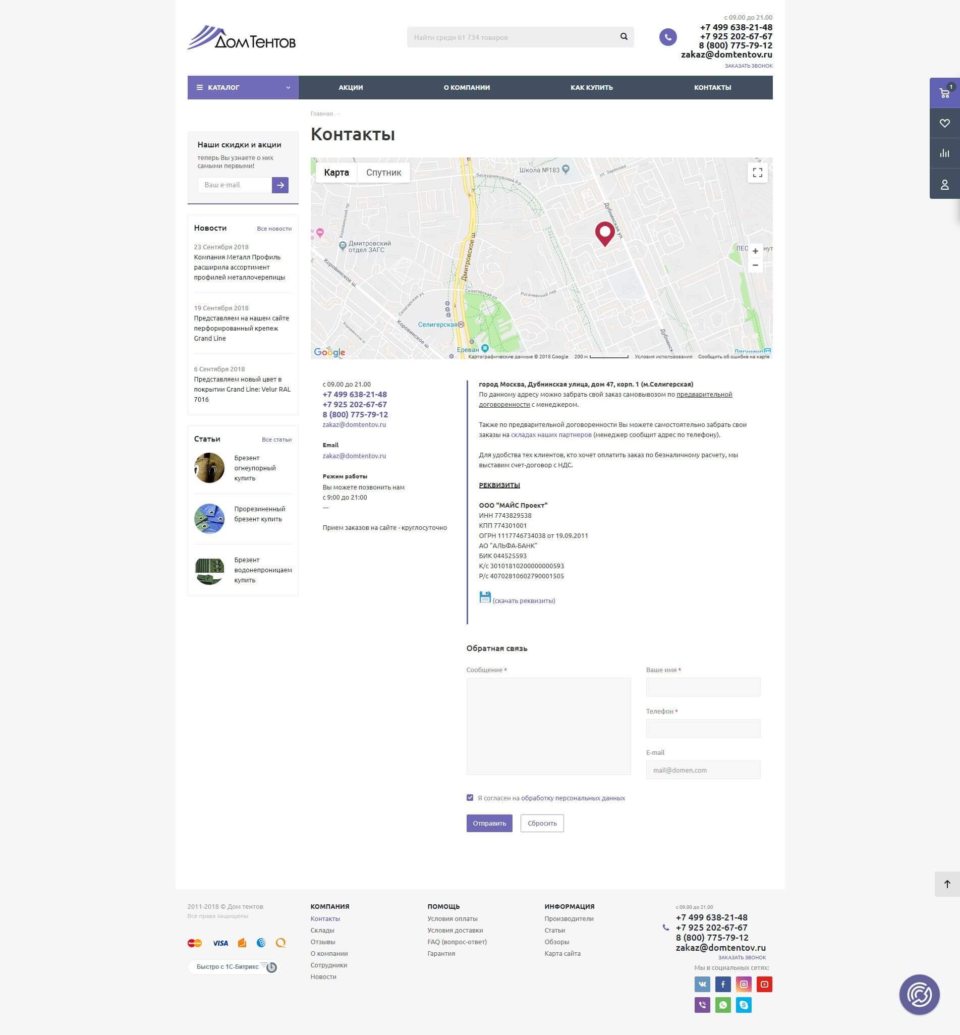Open the WhatsApp social icon
This screenshot has width=960, height=1035.
tap(722, 1005)
